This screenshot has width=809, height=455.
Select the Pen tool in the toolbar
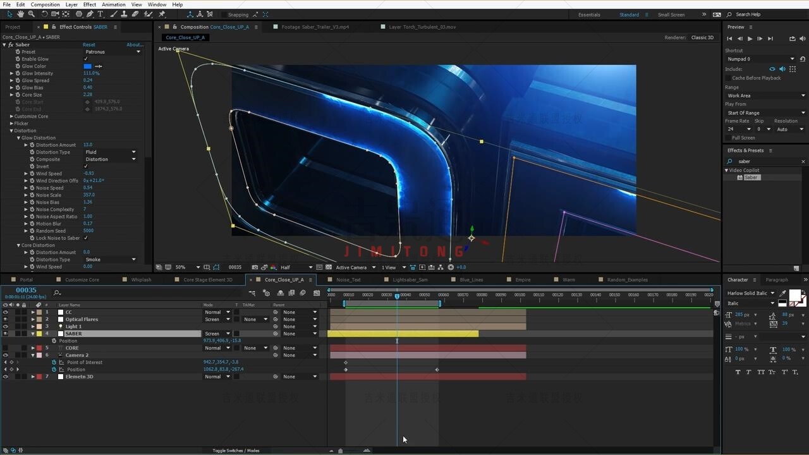tap(90, 14)
